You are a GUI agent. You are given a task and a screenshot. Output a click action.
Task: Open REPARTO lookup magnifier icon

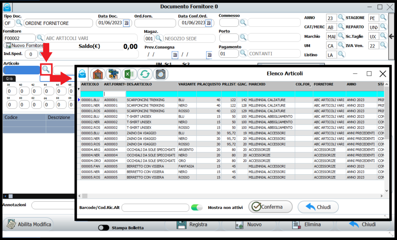coord(383,27)
